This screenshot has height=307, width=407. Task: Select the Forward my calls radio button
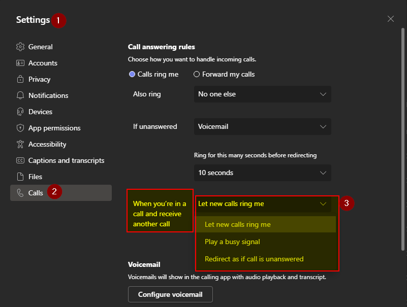(x=197, y=74)
